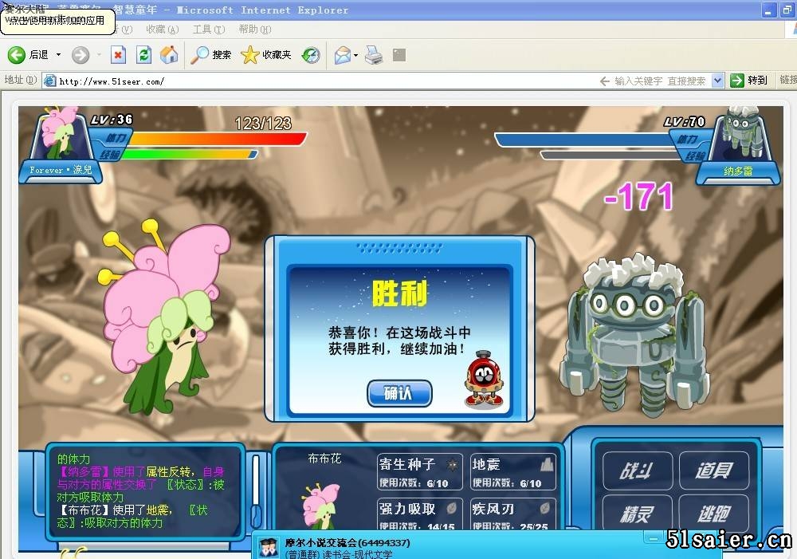Click the player experience bar

tap(188, 154)
